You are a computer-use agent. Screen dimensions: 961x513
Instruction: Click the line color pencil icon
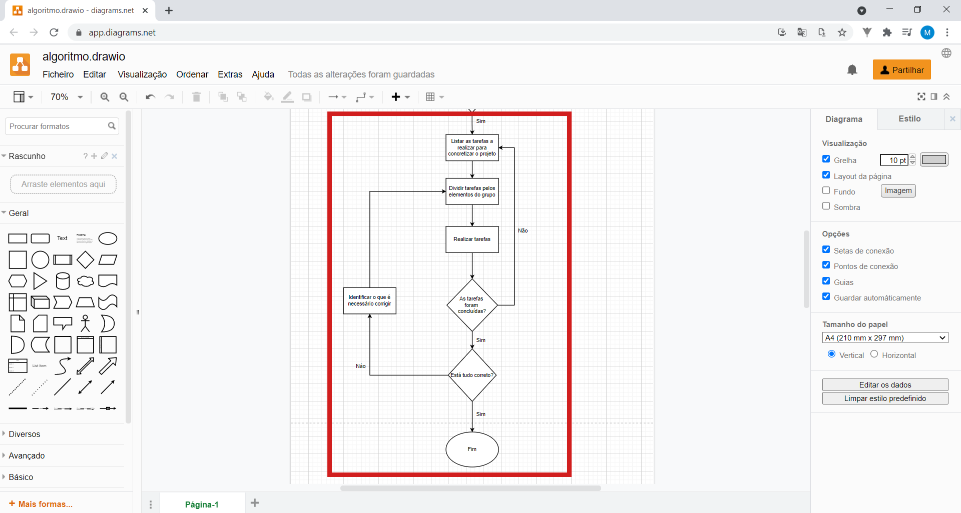(287, 97)
